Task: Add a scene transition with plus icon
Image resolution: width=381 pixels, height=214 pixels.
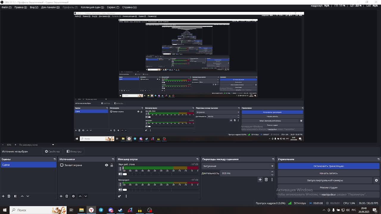Action: click(x=260, y=180)
